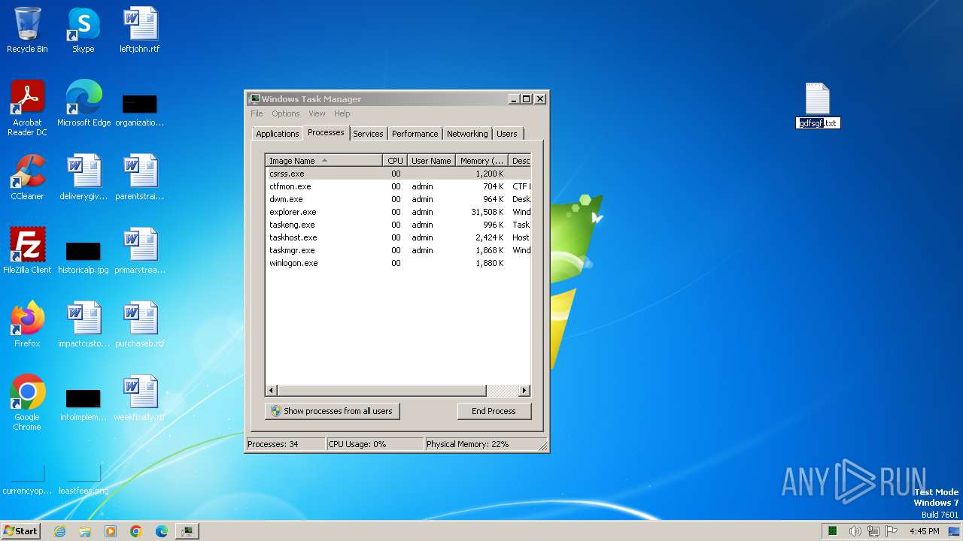Select leastfees.png desktop file

[84, 481]
